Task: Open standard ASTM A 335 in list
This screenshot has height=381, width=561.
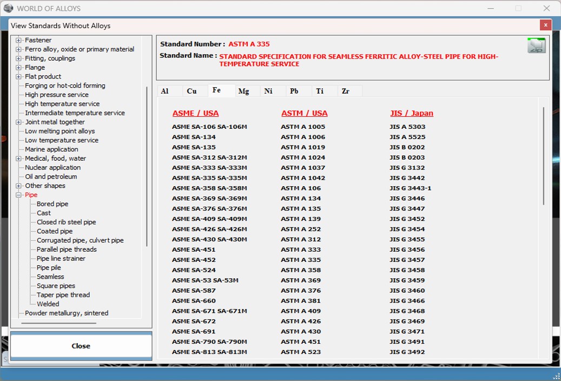Action: pos(301,260)
